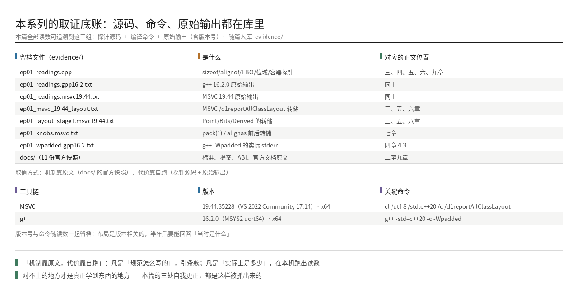The image size is (578, 298).
Task: Click description g++ 16.2.0 原始输出
Action: (228, 84)
